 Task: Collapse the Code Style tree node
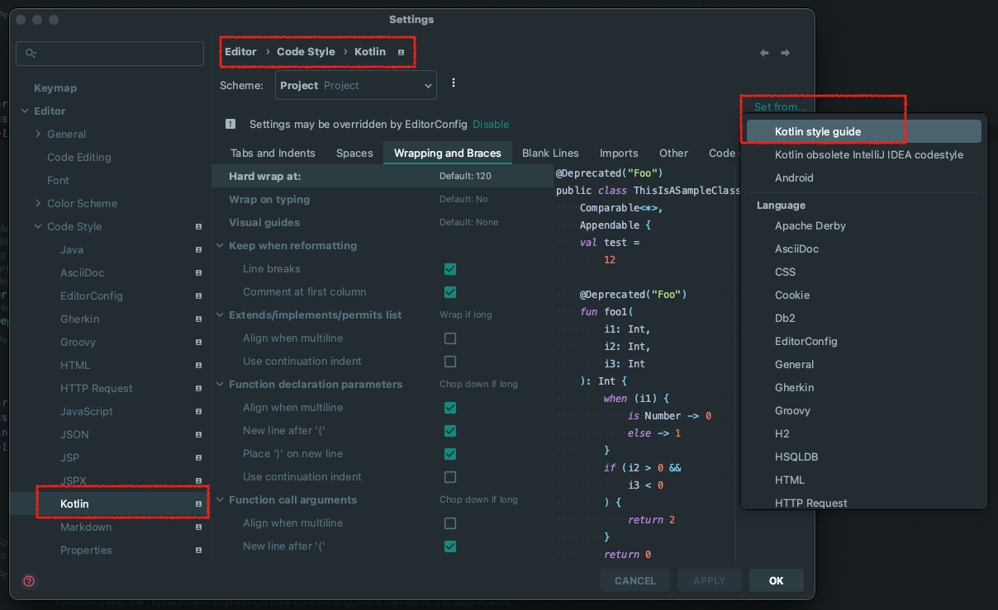coord(38,226)
